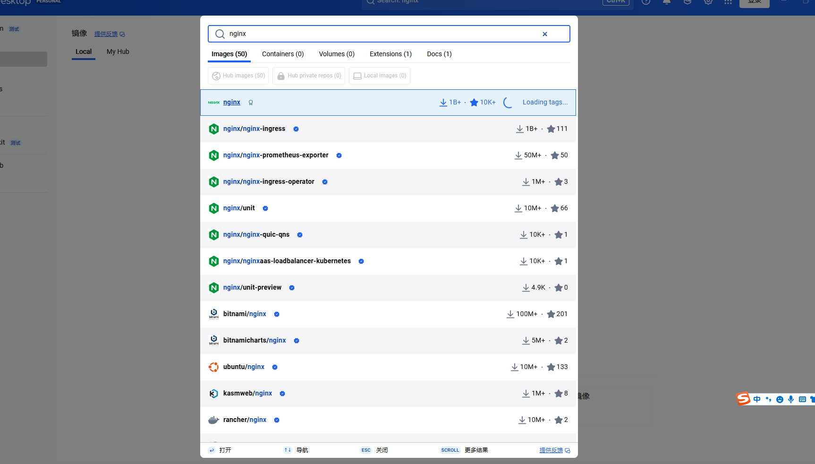The height and width of the screenshot is (464, 815).
Task: Switch to Volumes (0) tab
Action: pos(337,54)
